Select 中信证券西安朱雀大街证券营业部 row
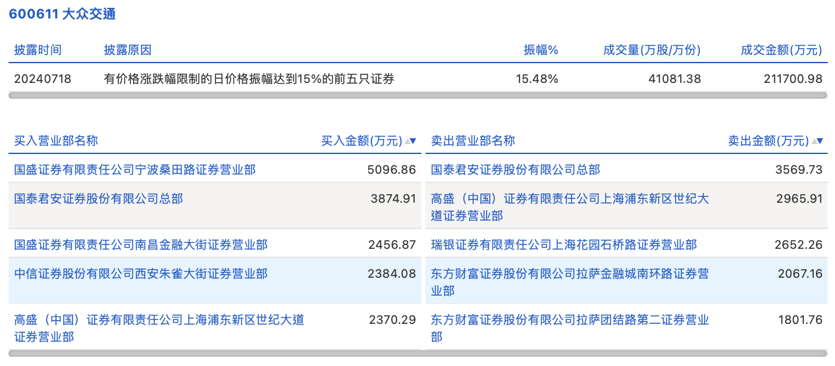Screen dimensions: 835x366 [141, 274]
